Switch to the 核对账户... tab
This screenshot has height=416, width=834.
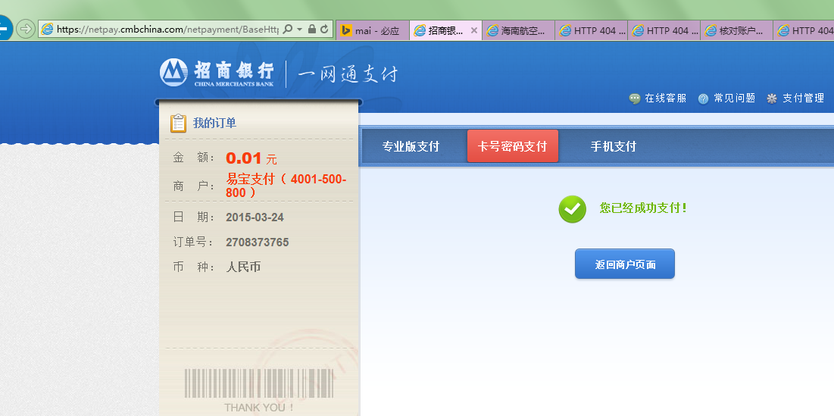coord(737,31)
